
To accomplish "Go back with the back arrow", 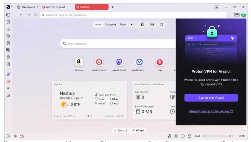I will (22, 15).
